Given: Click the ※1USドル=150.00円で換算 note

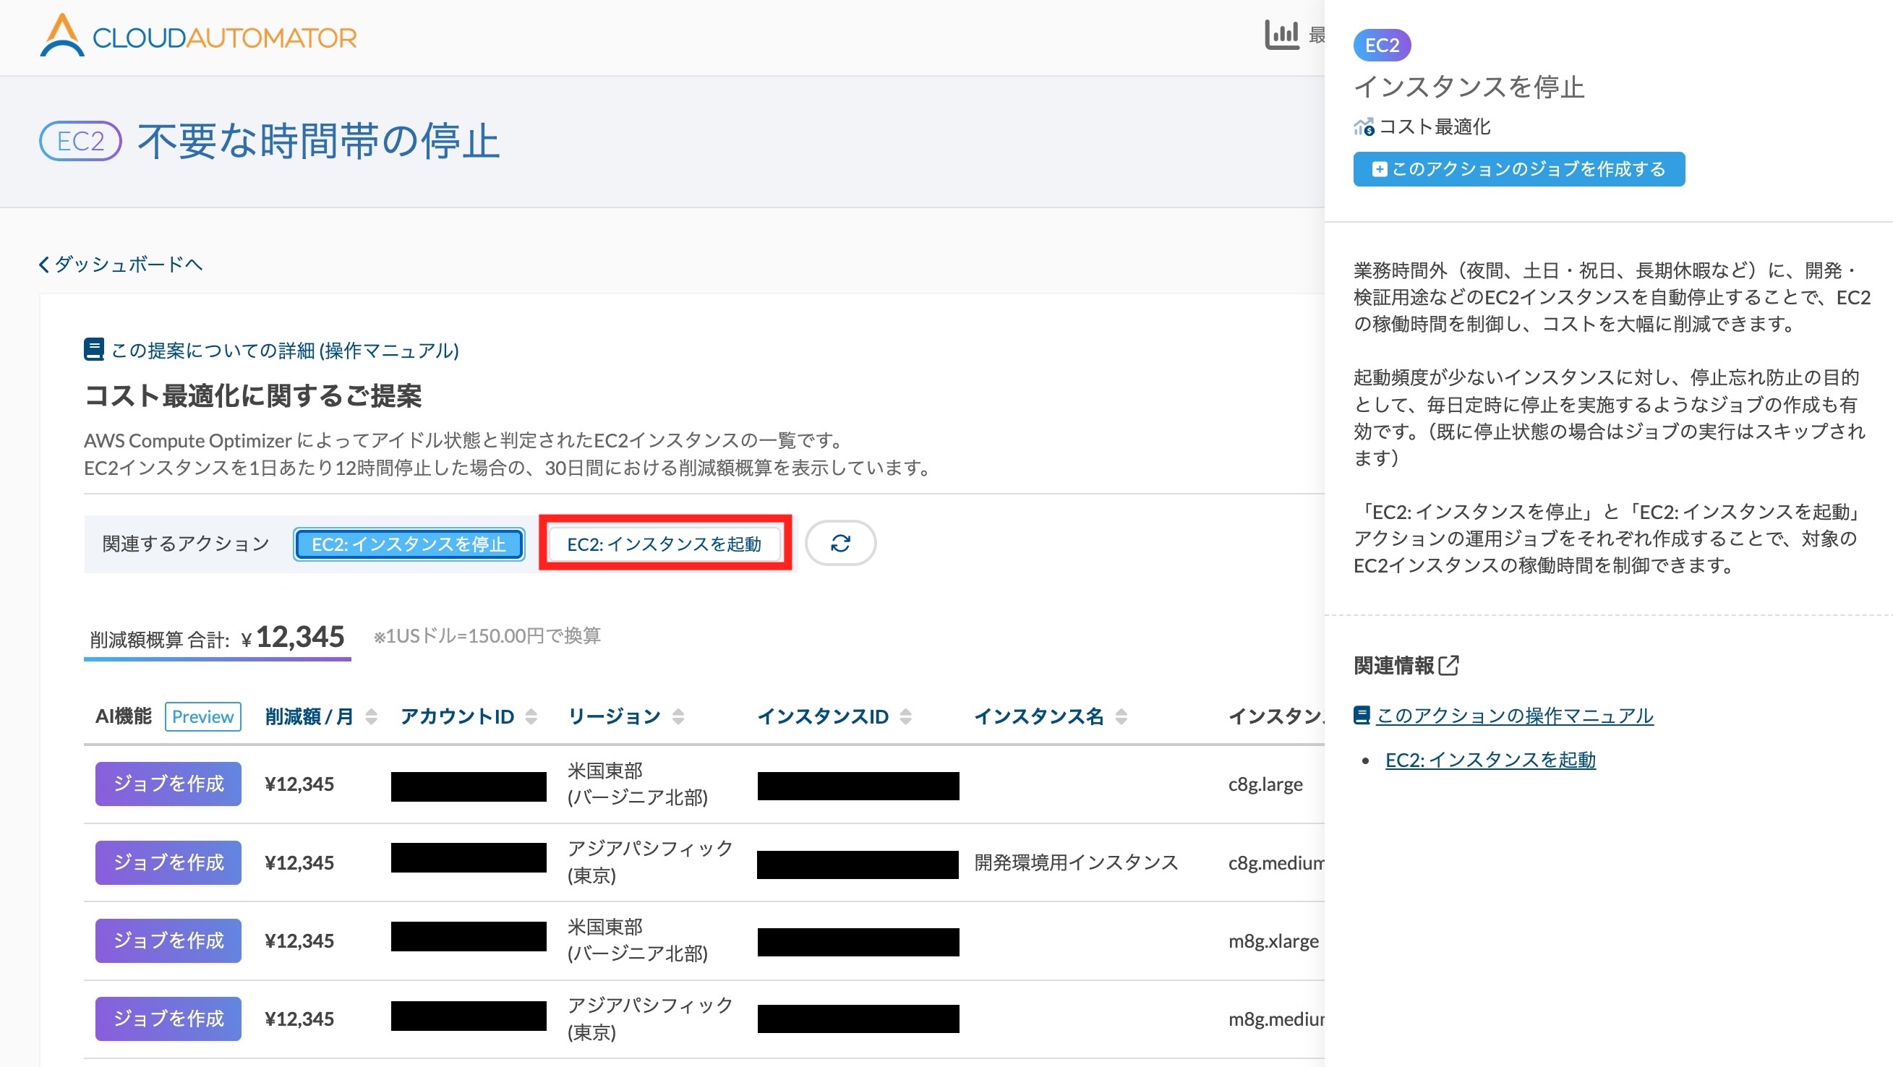Looking at the screenshot, I should 487,636.
